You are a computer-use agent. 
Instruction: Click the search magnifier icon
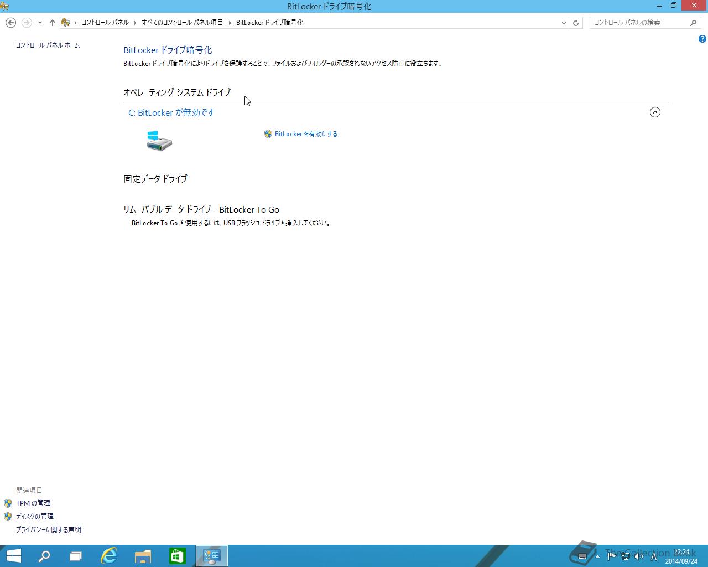694,23
